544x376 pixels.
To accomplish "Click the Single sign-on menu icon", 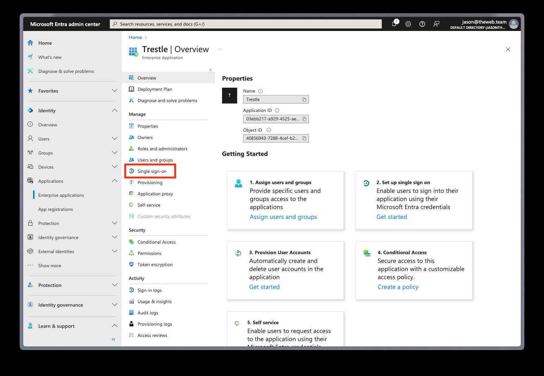I will coord(131,171).
